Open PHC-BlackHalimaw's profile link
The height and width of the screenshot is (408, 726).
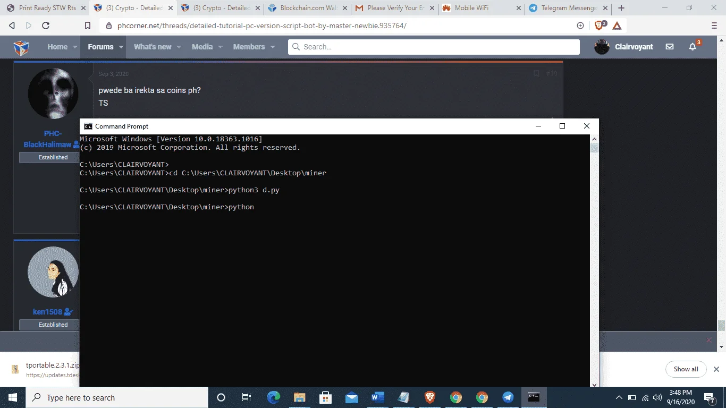pos(48,139)
